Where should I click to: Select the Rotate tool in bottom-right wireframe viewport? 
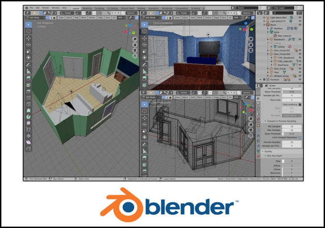[144, 124]
